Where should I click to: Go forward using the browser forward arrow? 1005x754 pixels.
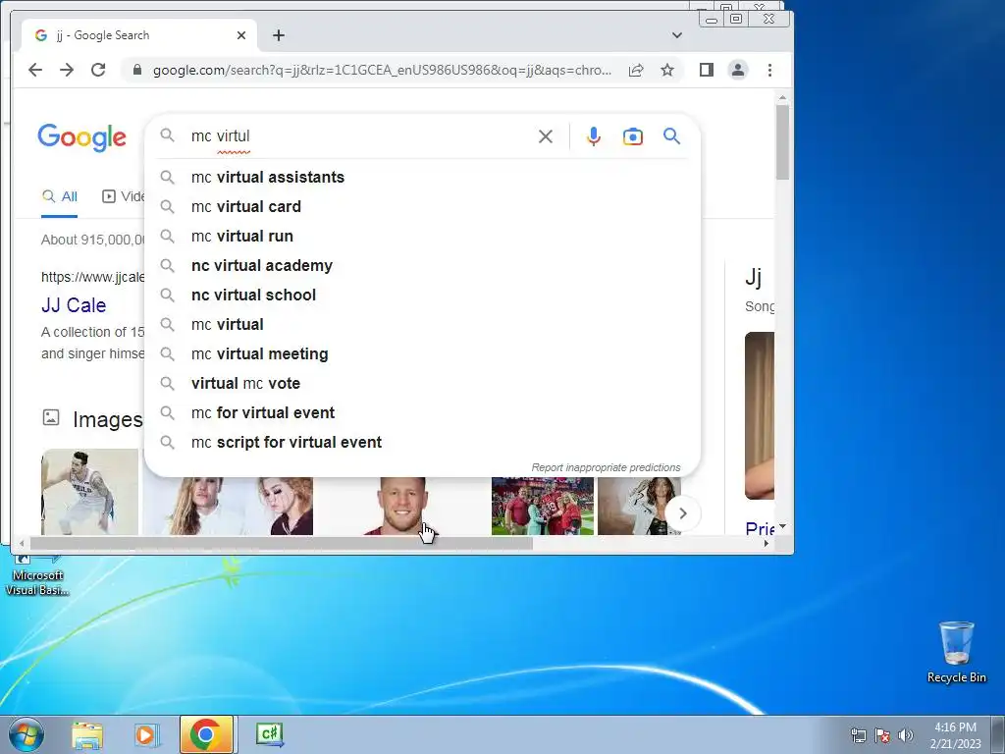[x=67, y=70]
